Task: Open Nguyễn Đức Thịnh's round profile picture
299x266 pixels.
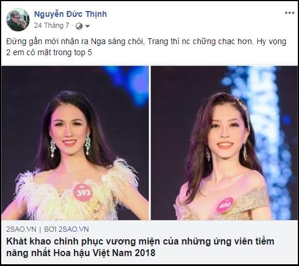Action: [18, 20]
